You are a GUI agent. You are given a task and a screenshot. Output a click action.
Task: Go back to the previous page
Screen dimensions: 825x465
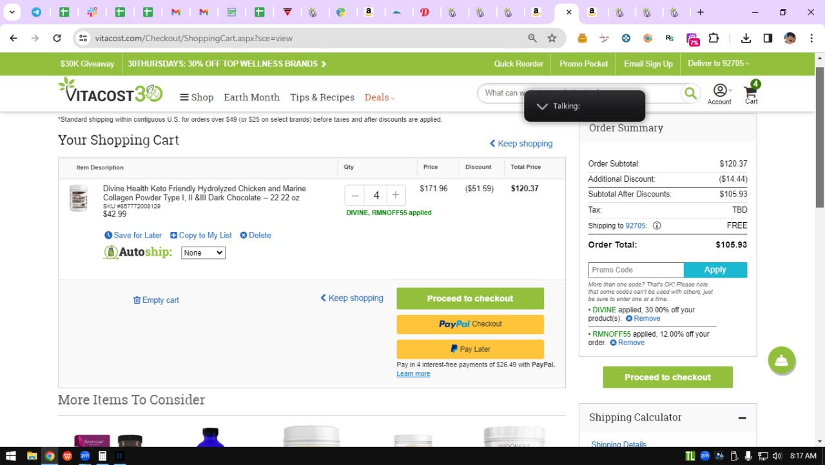[x=14, y=38]
